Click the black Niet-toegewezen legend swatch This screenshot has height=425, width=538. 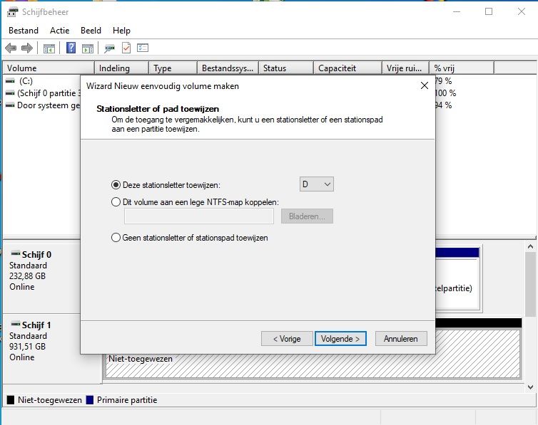click(11, 400)
